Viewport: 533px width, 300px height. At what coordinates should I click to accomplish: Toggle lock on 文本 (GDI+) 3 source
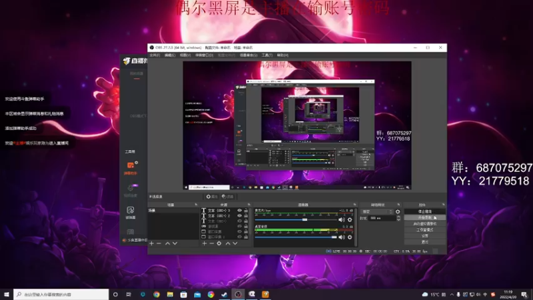tap(246, 211)
